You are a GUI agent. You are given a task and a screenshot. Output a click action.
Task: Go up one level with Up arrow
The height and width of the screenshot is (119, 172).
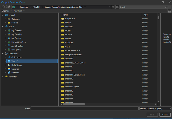(x=10, y=7)
